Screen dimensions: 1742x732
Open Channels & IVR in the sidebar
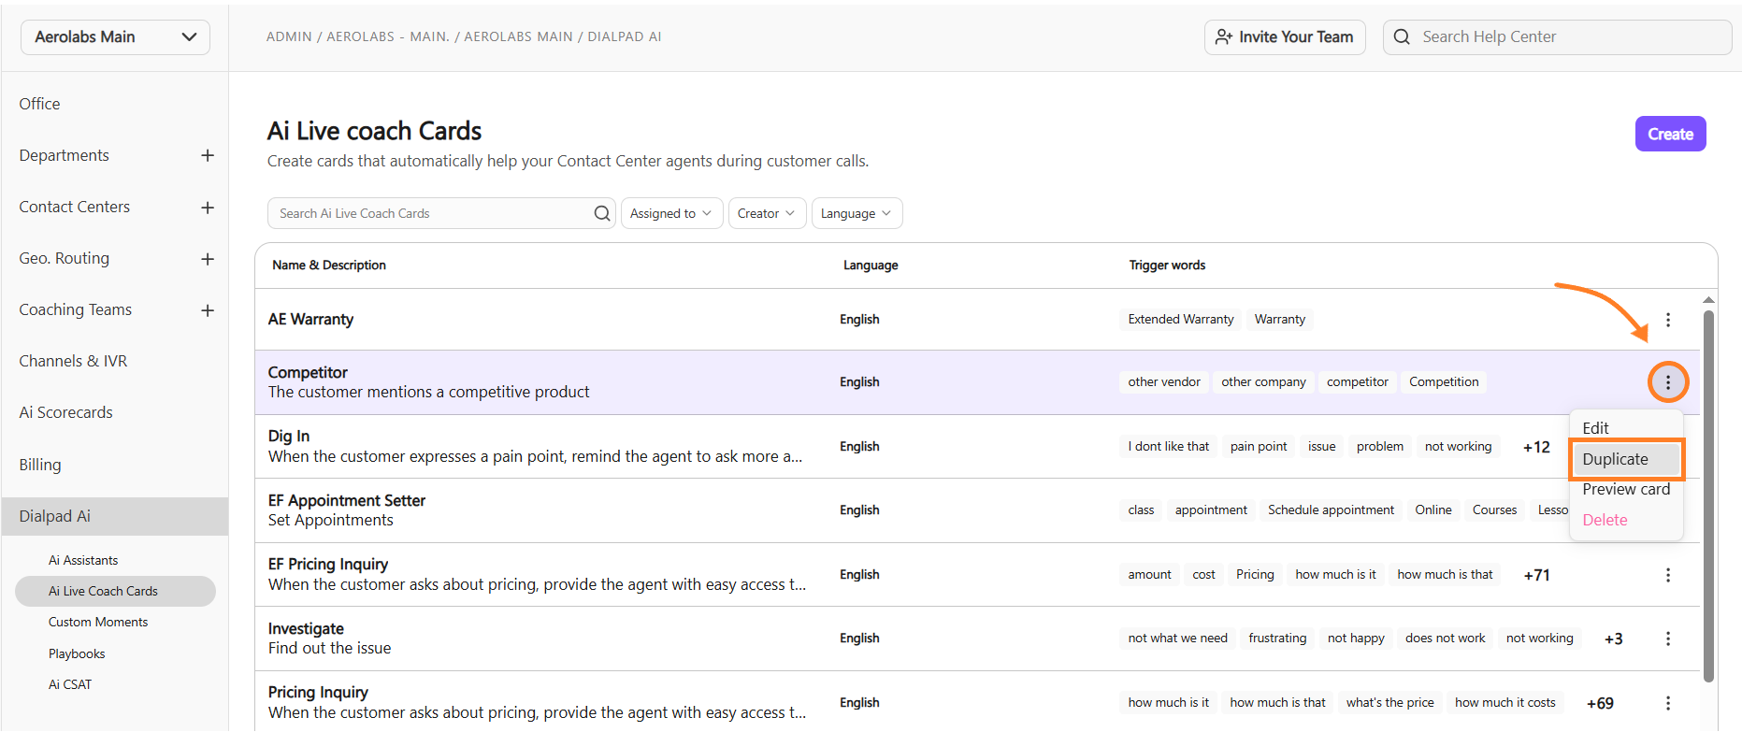[73, 361]
